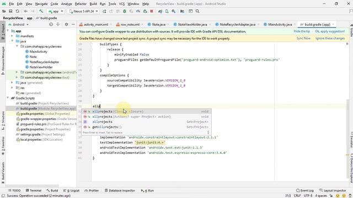Run app with the green rerun icon
The width and height of the screenshot is (353, 198).
(x=104, y=11)
